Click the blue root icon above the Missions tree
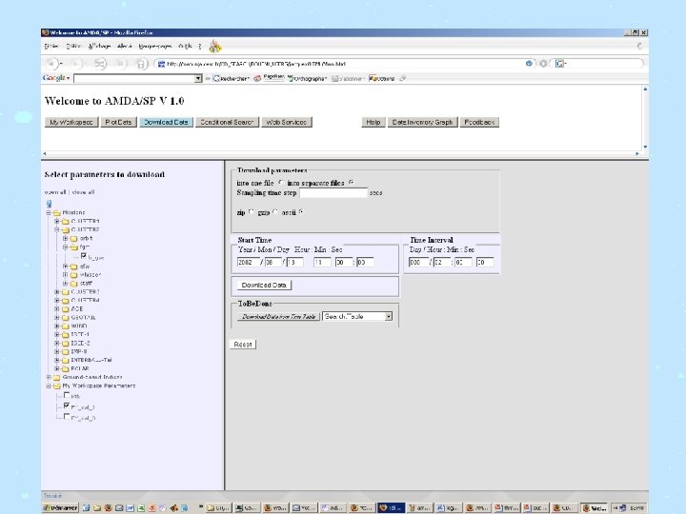686x514 pixels. pyautogui.click(x=49, y=204)
